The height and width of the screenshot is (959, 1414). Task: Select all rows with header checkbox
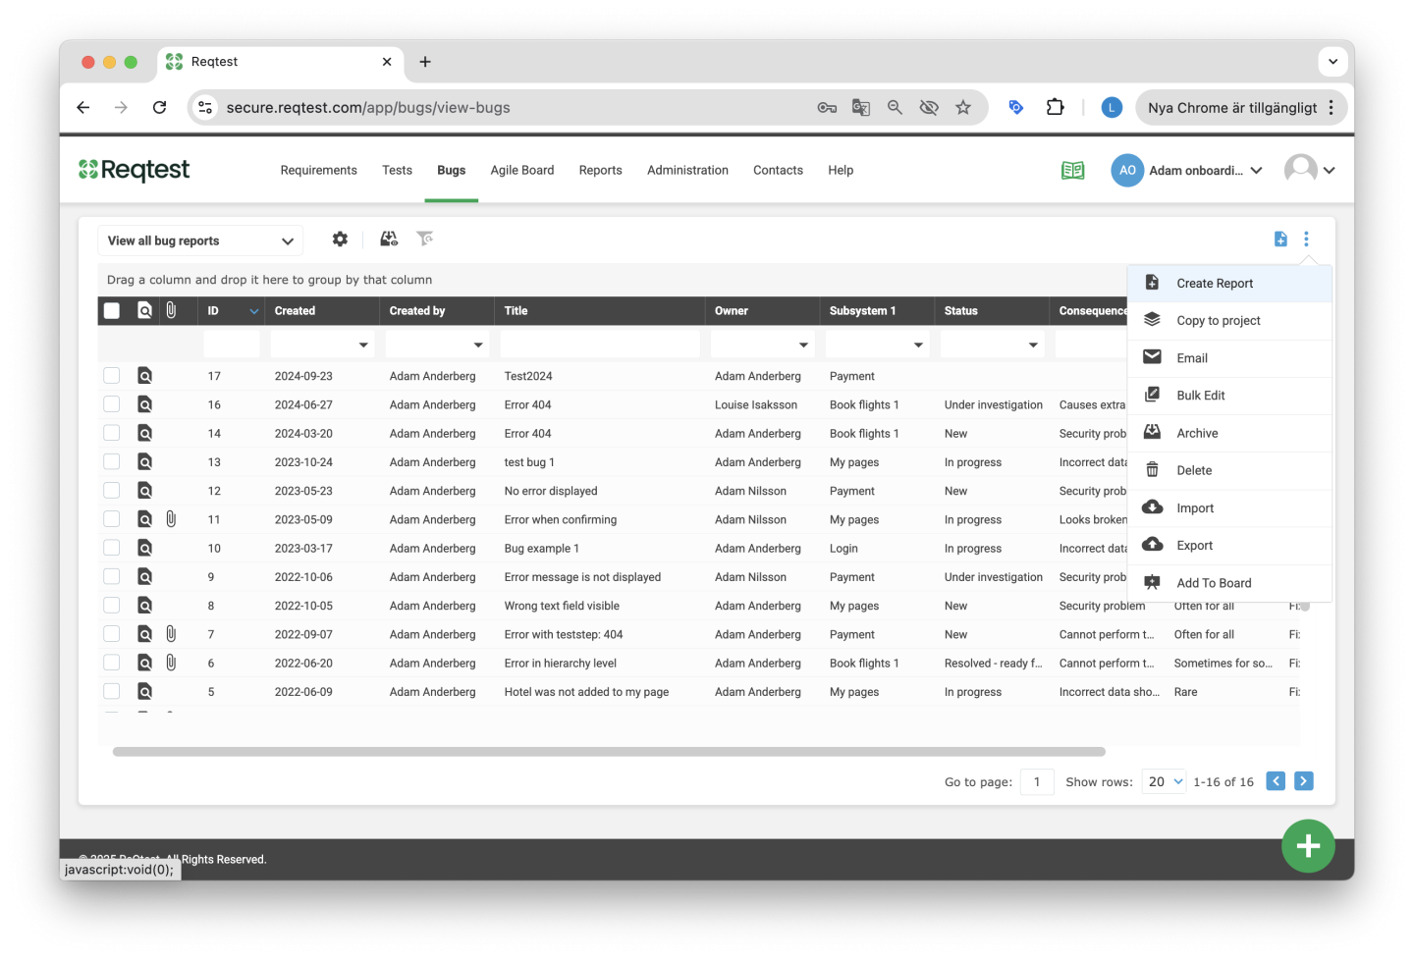pyautogui.click(x=112, y=311)
